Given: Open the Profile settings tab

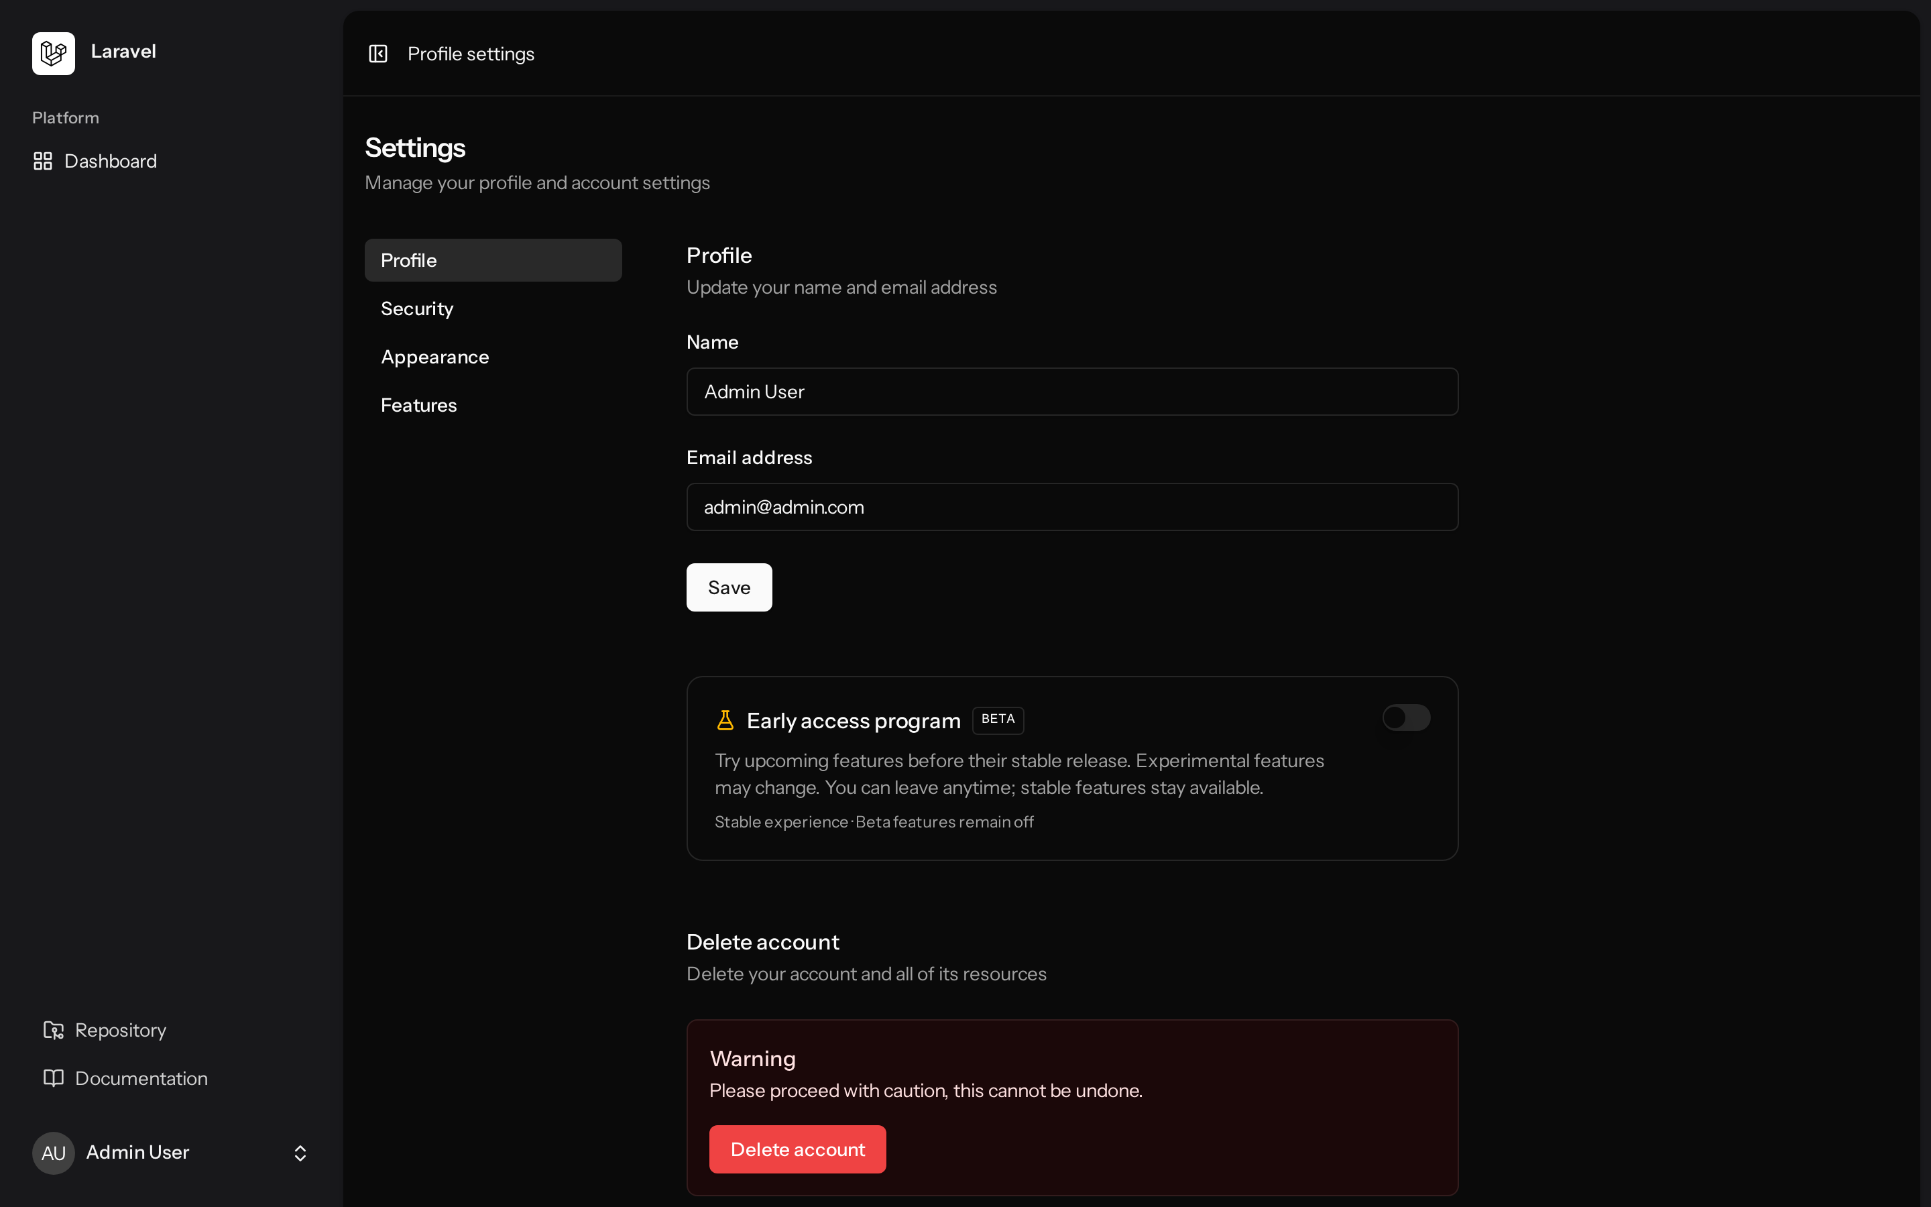Looking at the screenshot, I should pos(493,260).
